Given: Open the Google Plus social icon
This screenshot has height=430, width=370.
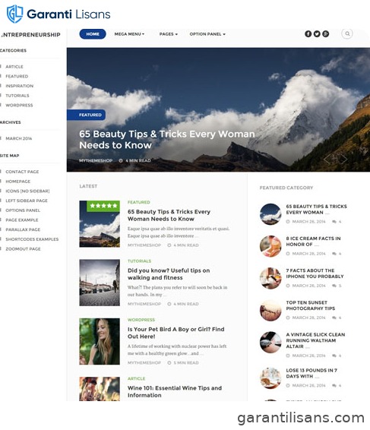Looking at the screenshot, I should point(326,33).
